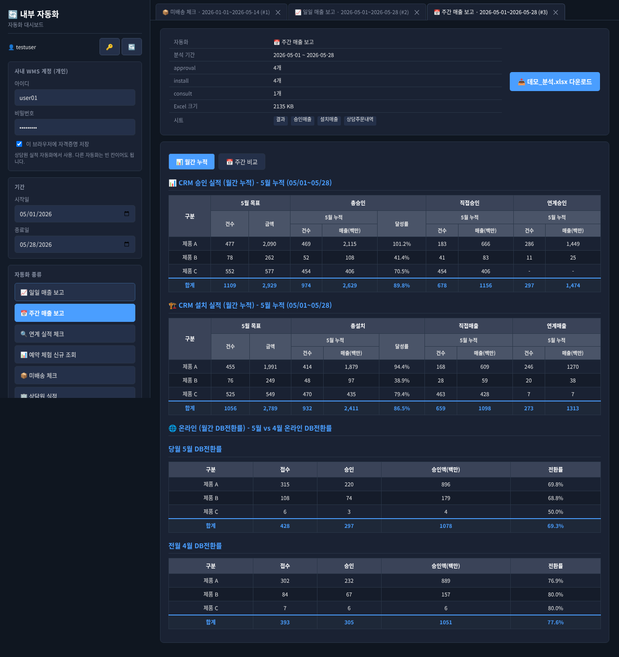Click 직접매출 column header
The width and height of the screenshot is (619, 657).
click(x=469, y=326)
